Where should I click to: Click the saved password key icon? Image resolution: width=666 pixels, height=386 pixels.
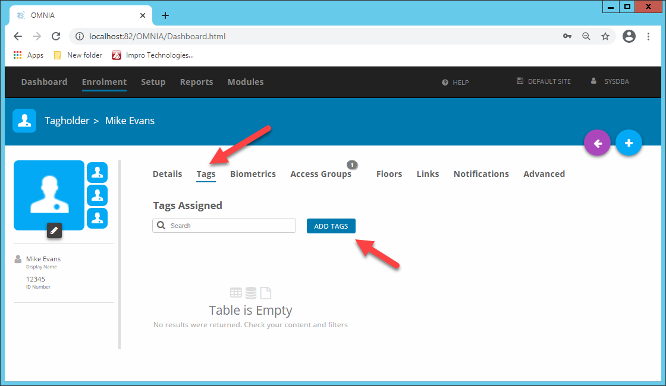click(567, 36)
